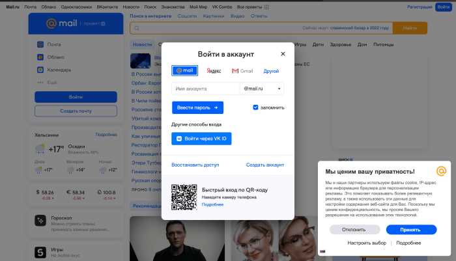The height and width of the screenshot is (261, 456).
Task: Click the web search input field
Action: pyautogui.click(x=261, y=28)
